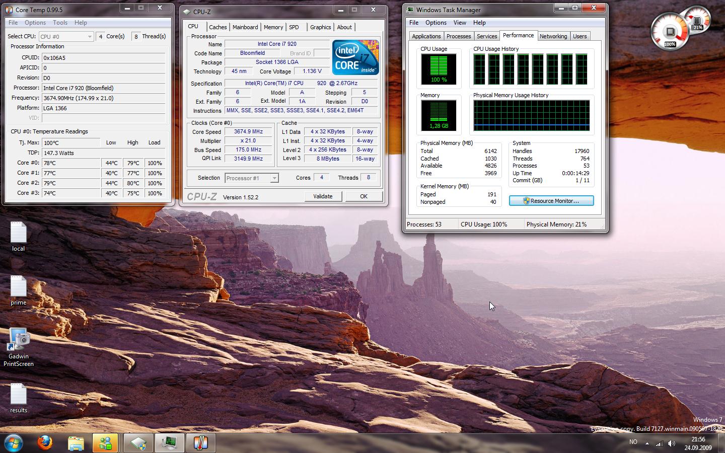Open Resource Monitor from Task Manager
This screenshot has width=725, height=453.
(x=551, y=201)
